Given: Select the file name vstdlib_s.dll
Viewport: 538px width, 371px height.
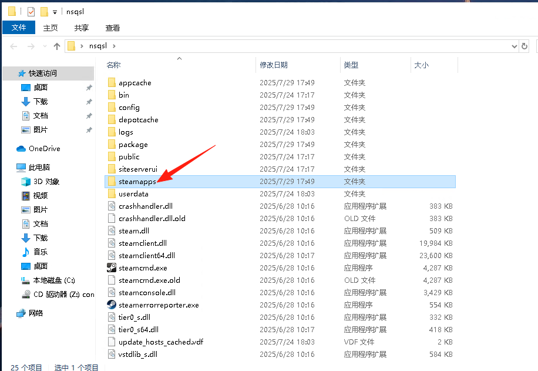Looking at the screenshot, I should pos(138,355).
